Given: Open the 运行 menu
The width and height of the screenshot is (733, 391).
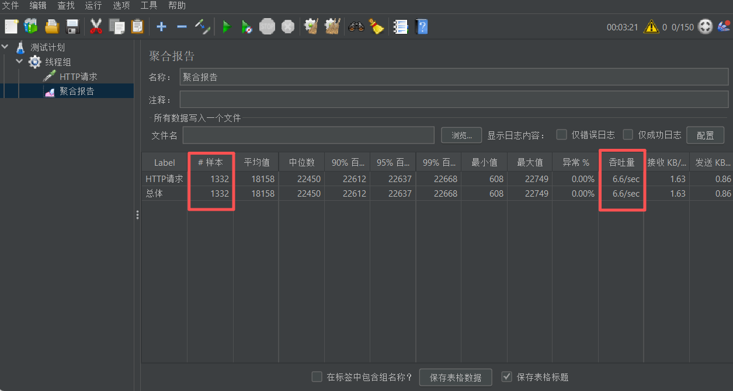Looking at the screenshot, I should [93, 6].
